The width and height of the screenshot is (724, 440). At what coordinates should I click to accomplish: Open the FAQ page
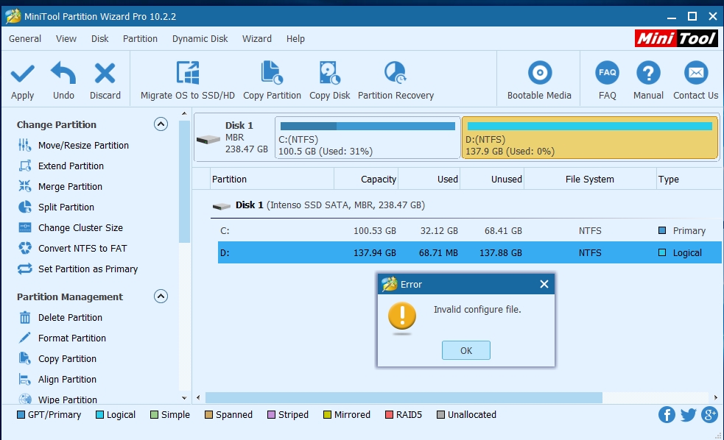click(607, 80)
